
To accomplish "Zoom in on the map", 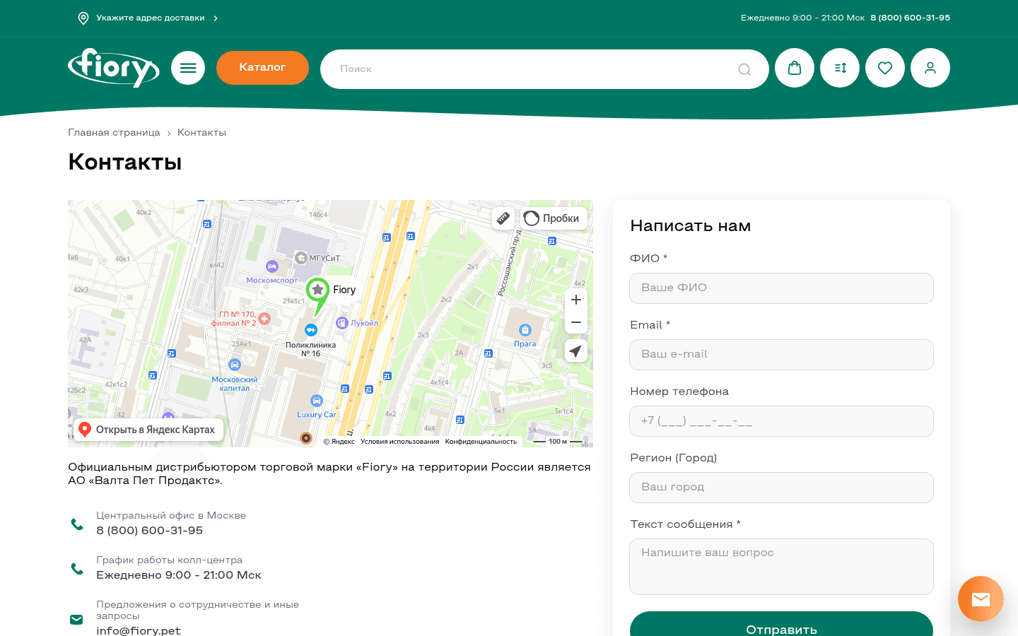I will tap(576, 300).
